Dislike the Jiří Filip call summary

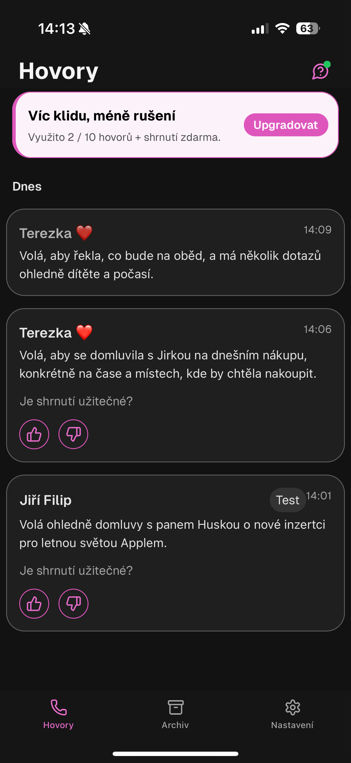(x=73, y=604)
